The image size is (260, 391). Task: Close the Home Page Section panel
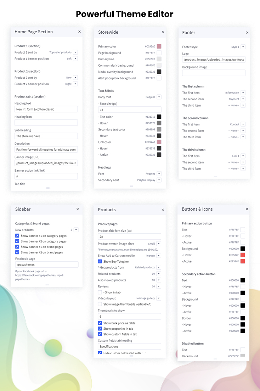point(79,32)
